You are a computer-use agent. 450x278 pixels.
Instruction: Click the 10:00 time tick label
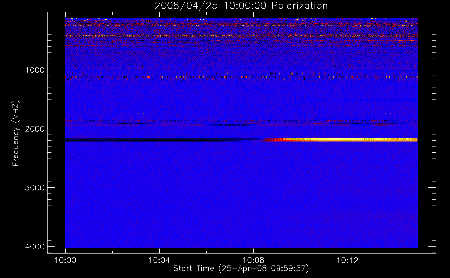[65, 260]
